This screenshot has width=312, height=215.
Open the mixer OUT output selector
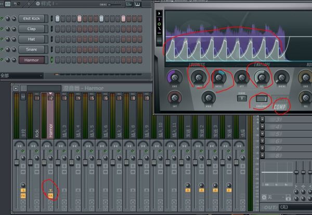pyautogui.click(x=295, y=207)
